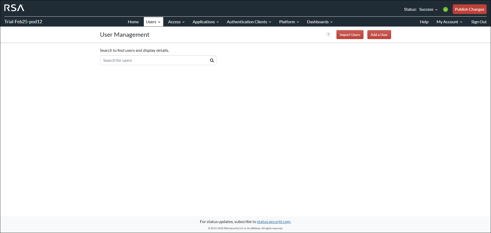Open the Applications dropdown menu
Viewport: 491px width, 233px height.
point(206,22)
